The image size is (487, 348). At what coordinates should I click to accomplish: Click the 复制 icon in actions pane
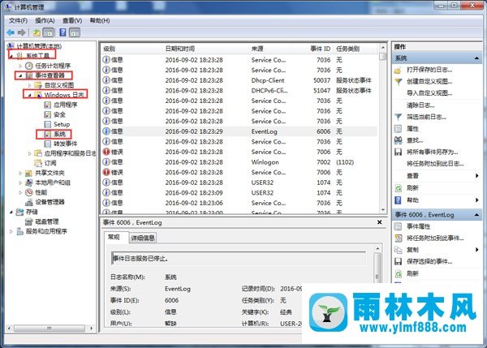point(399,250)
